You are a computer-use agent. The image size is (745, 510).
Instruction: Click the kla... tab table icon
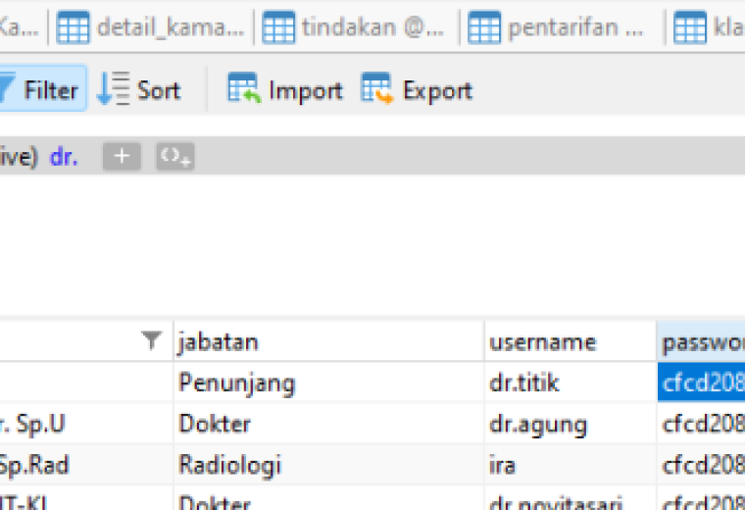(x=690, y=27)
